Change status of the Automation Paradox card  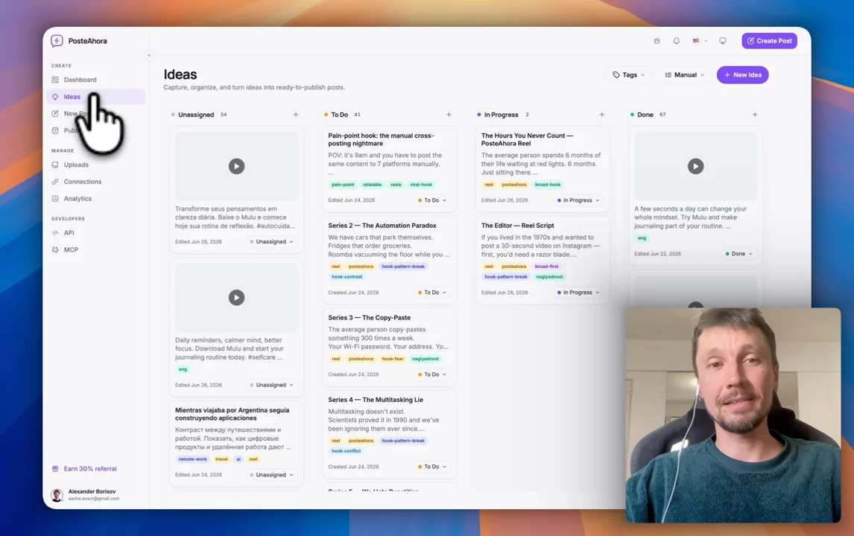(432, 293)
